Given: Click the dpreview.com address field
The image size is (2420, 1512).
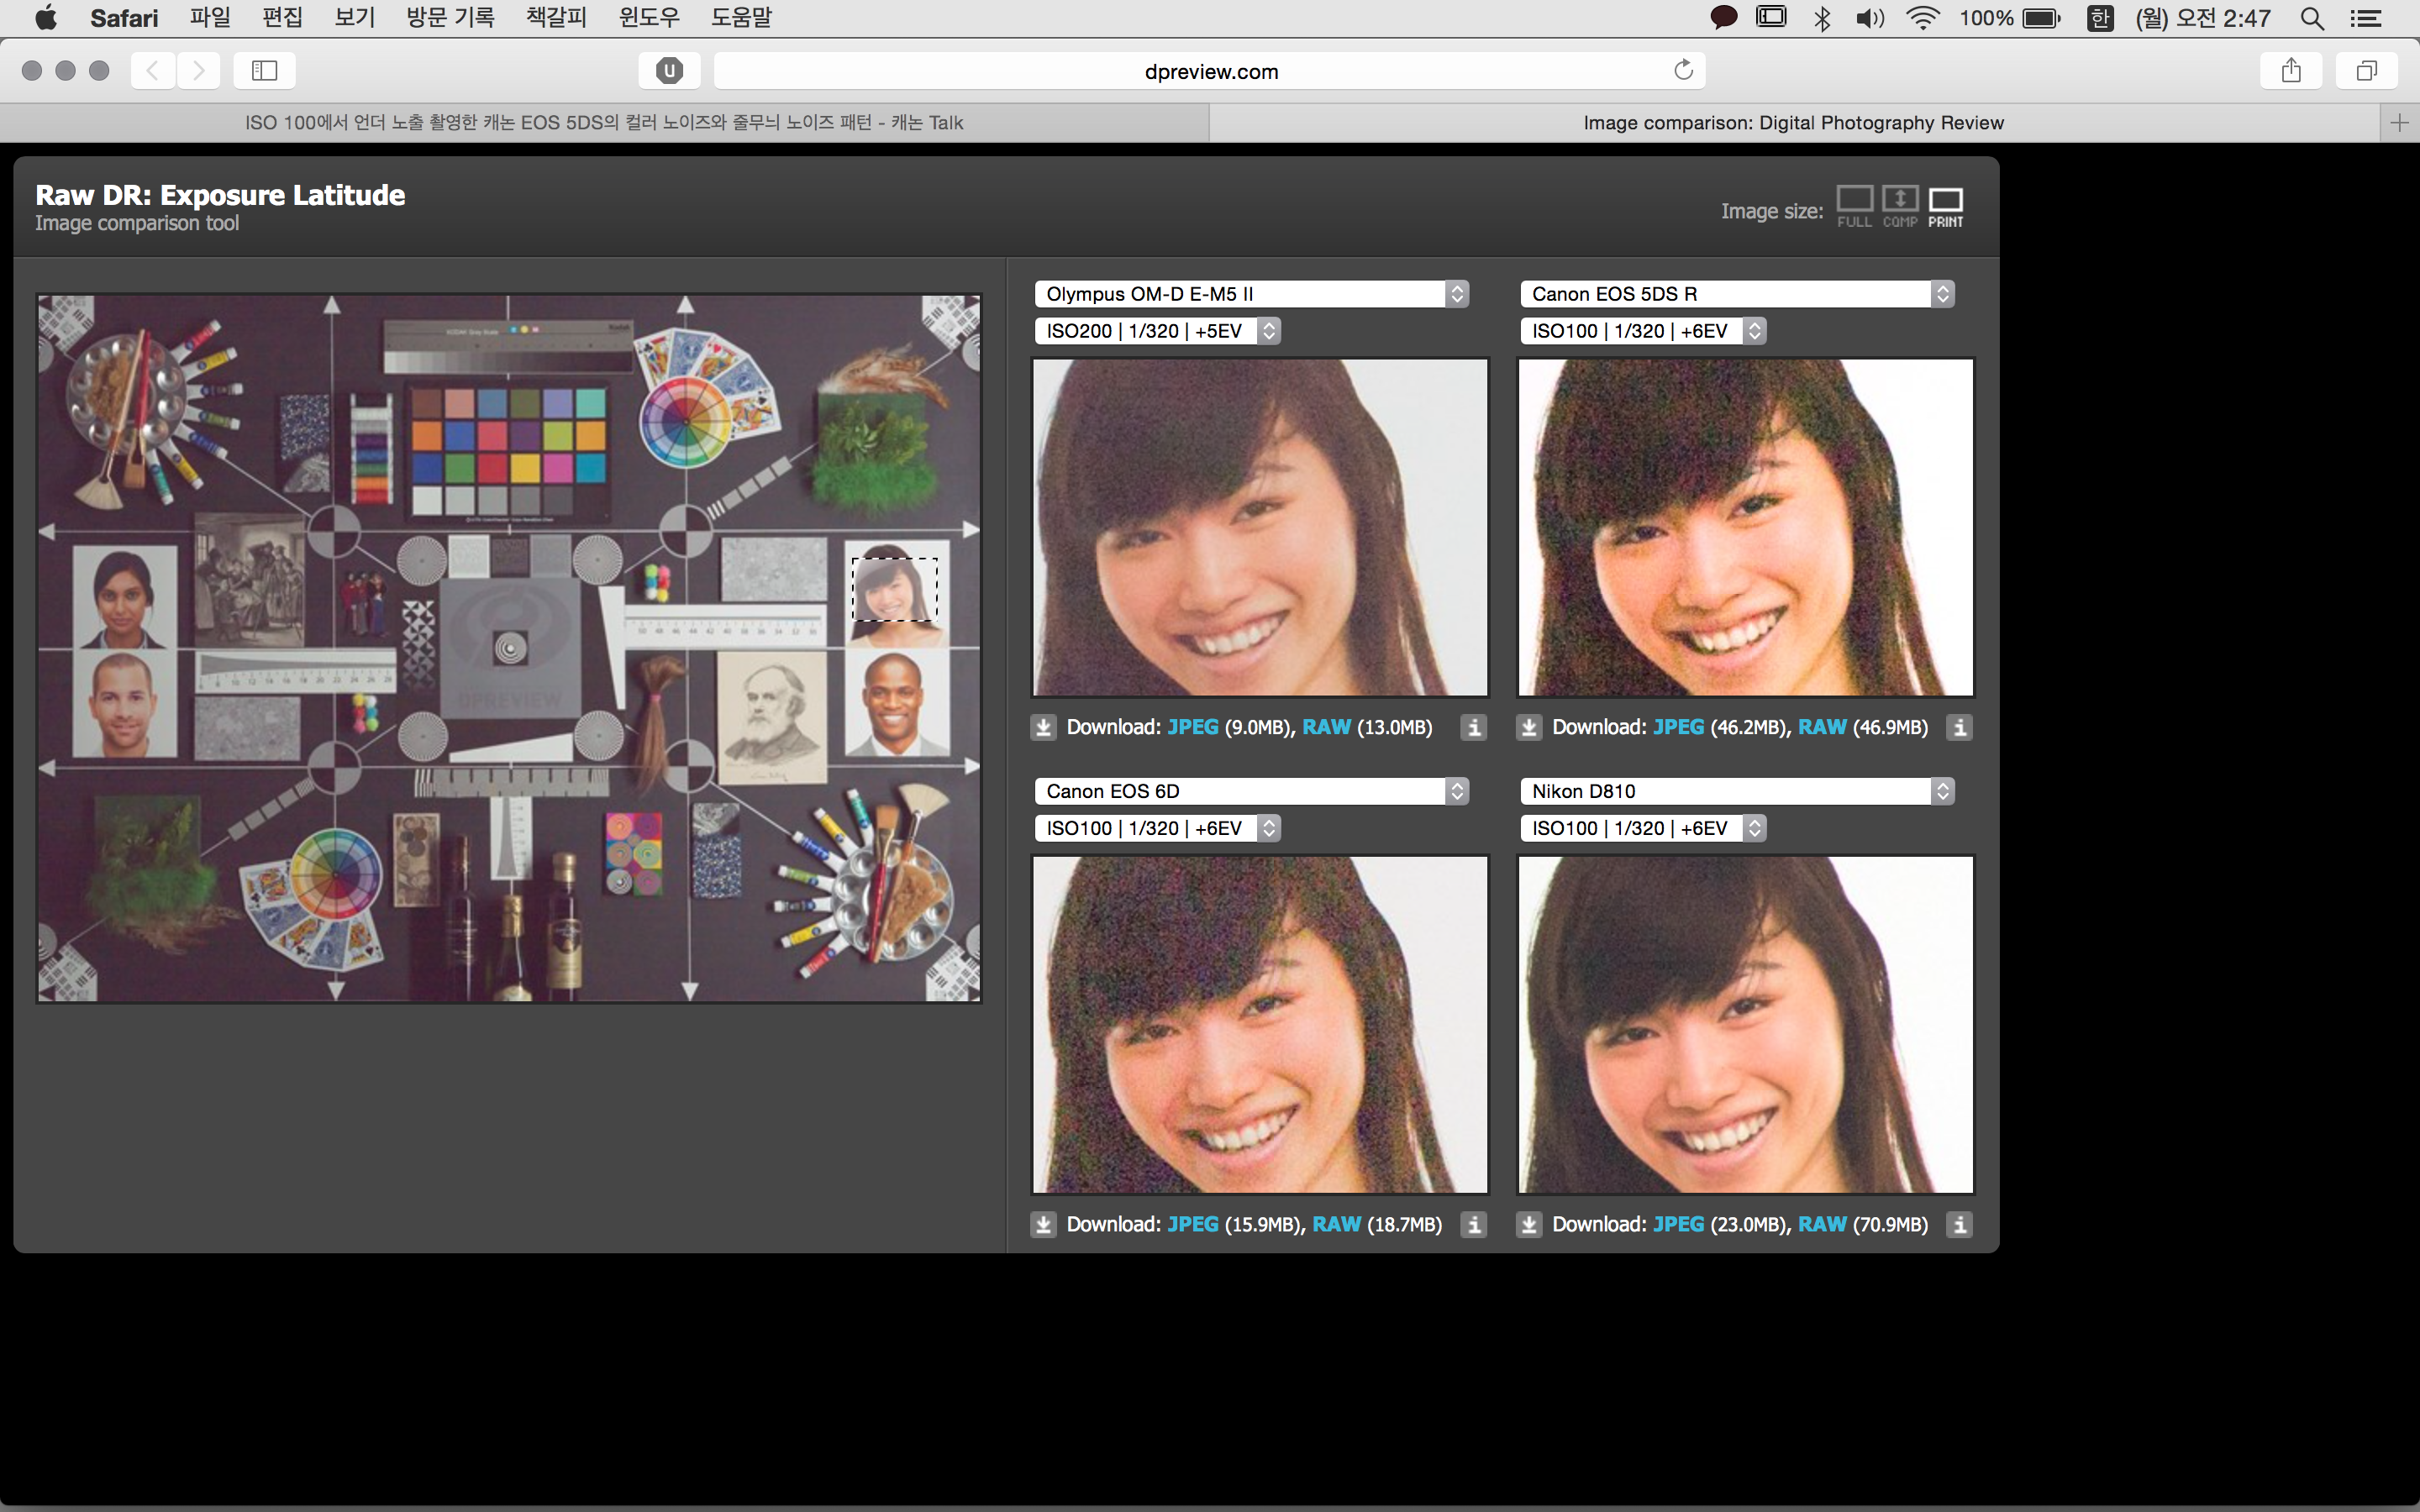Looking at the screenshot, I should 1210,71.
